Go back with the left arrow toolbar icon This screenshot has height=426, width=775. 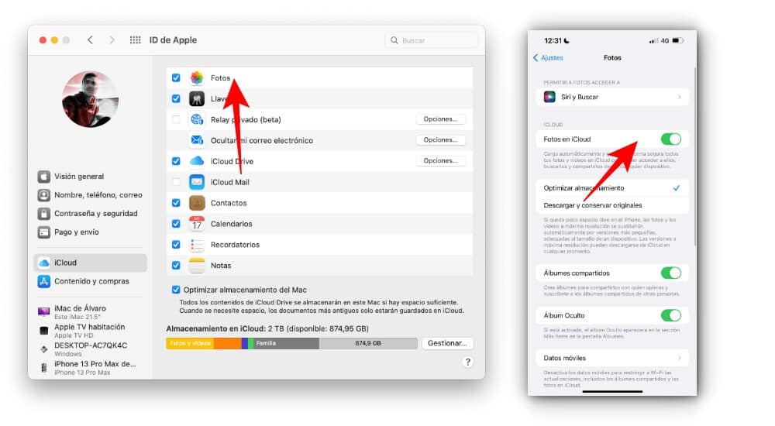click(90, 40)
